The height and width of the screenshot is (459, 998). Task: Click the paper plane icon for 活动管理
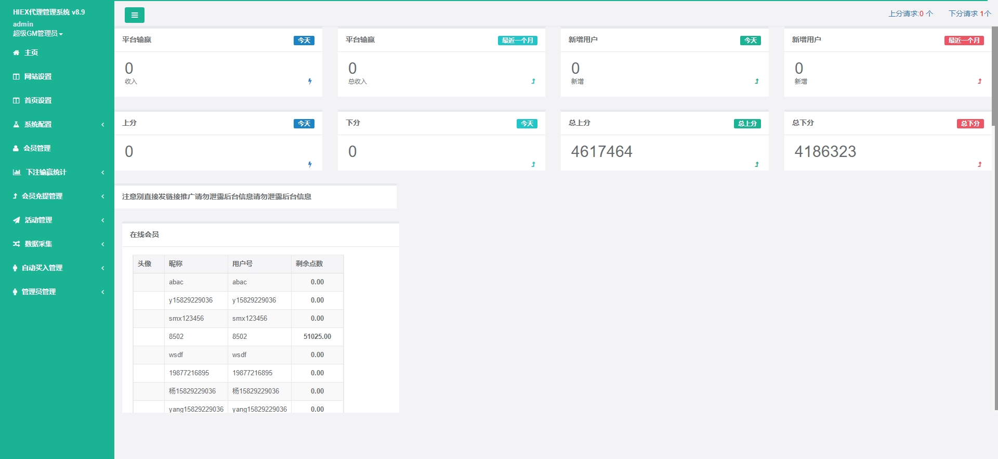[x=17, y=220]
